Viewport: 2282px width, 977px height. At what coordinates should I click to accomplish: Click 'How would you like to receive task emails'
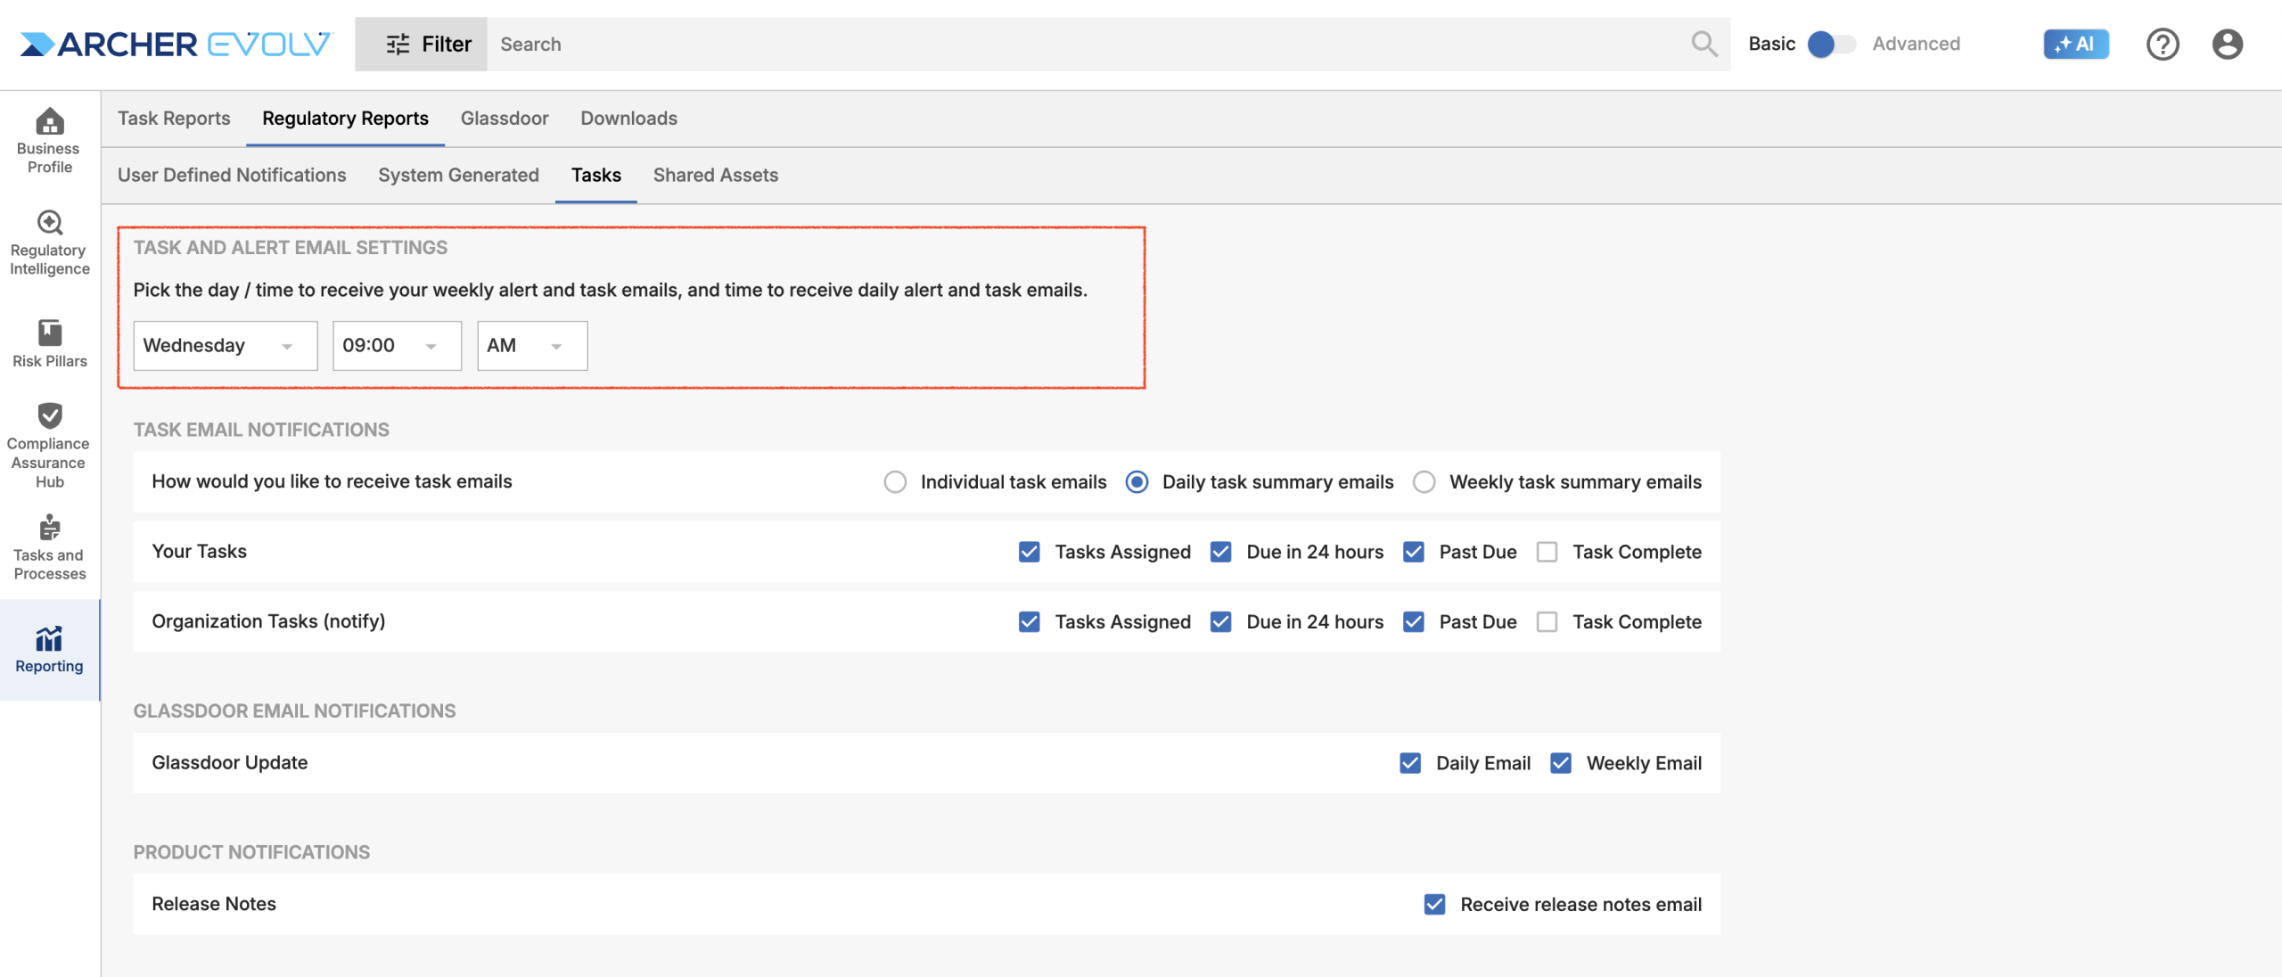332,482
